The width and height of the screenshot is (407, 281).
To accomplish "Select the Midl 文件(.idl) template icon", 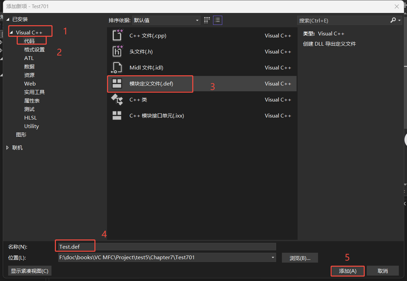I will [x=117, y=67].
